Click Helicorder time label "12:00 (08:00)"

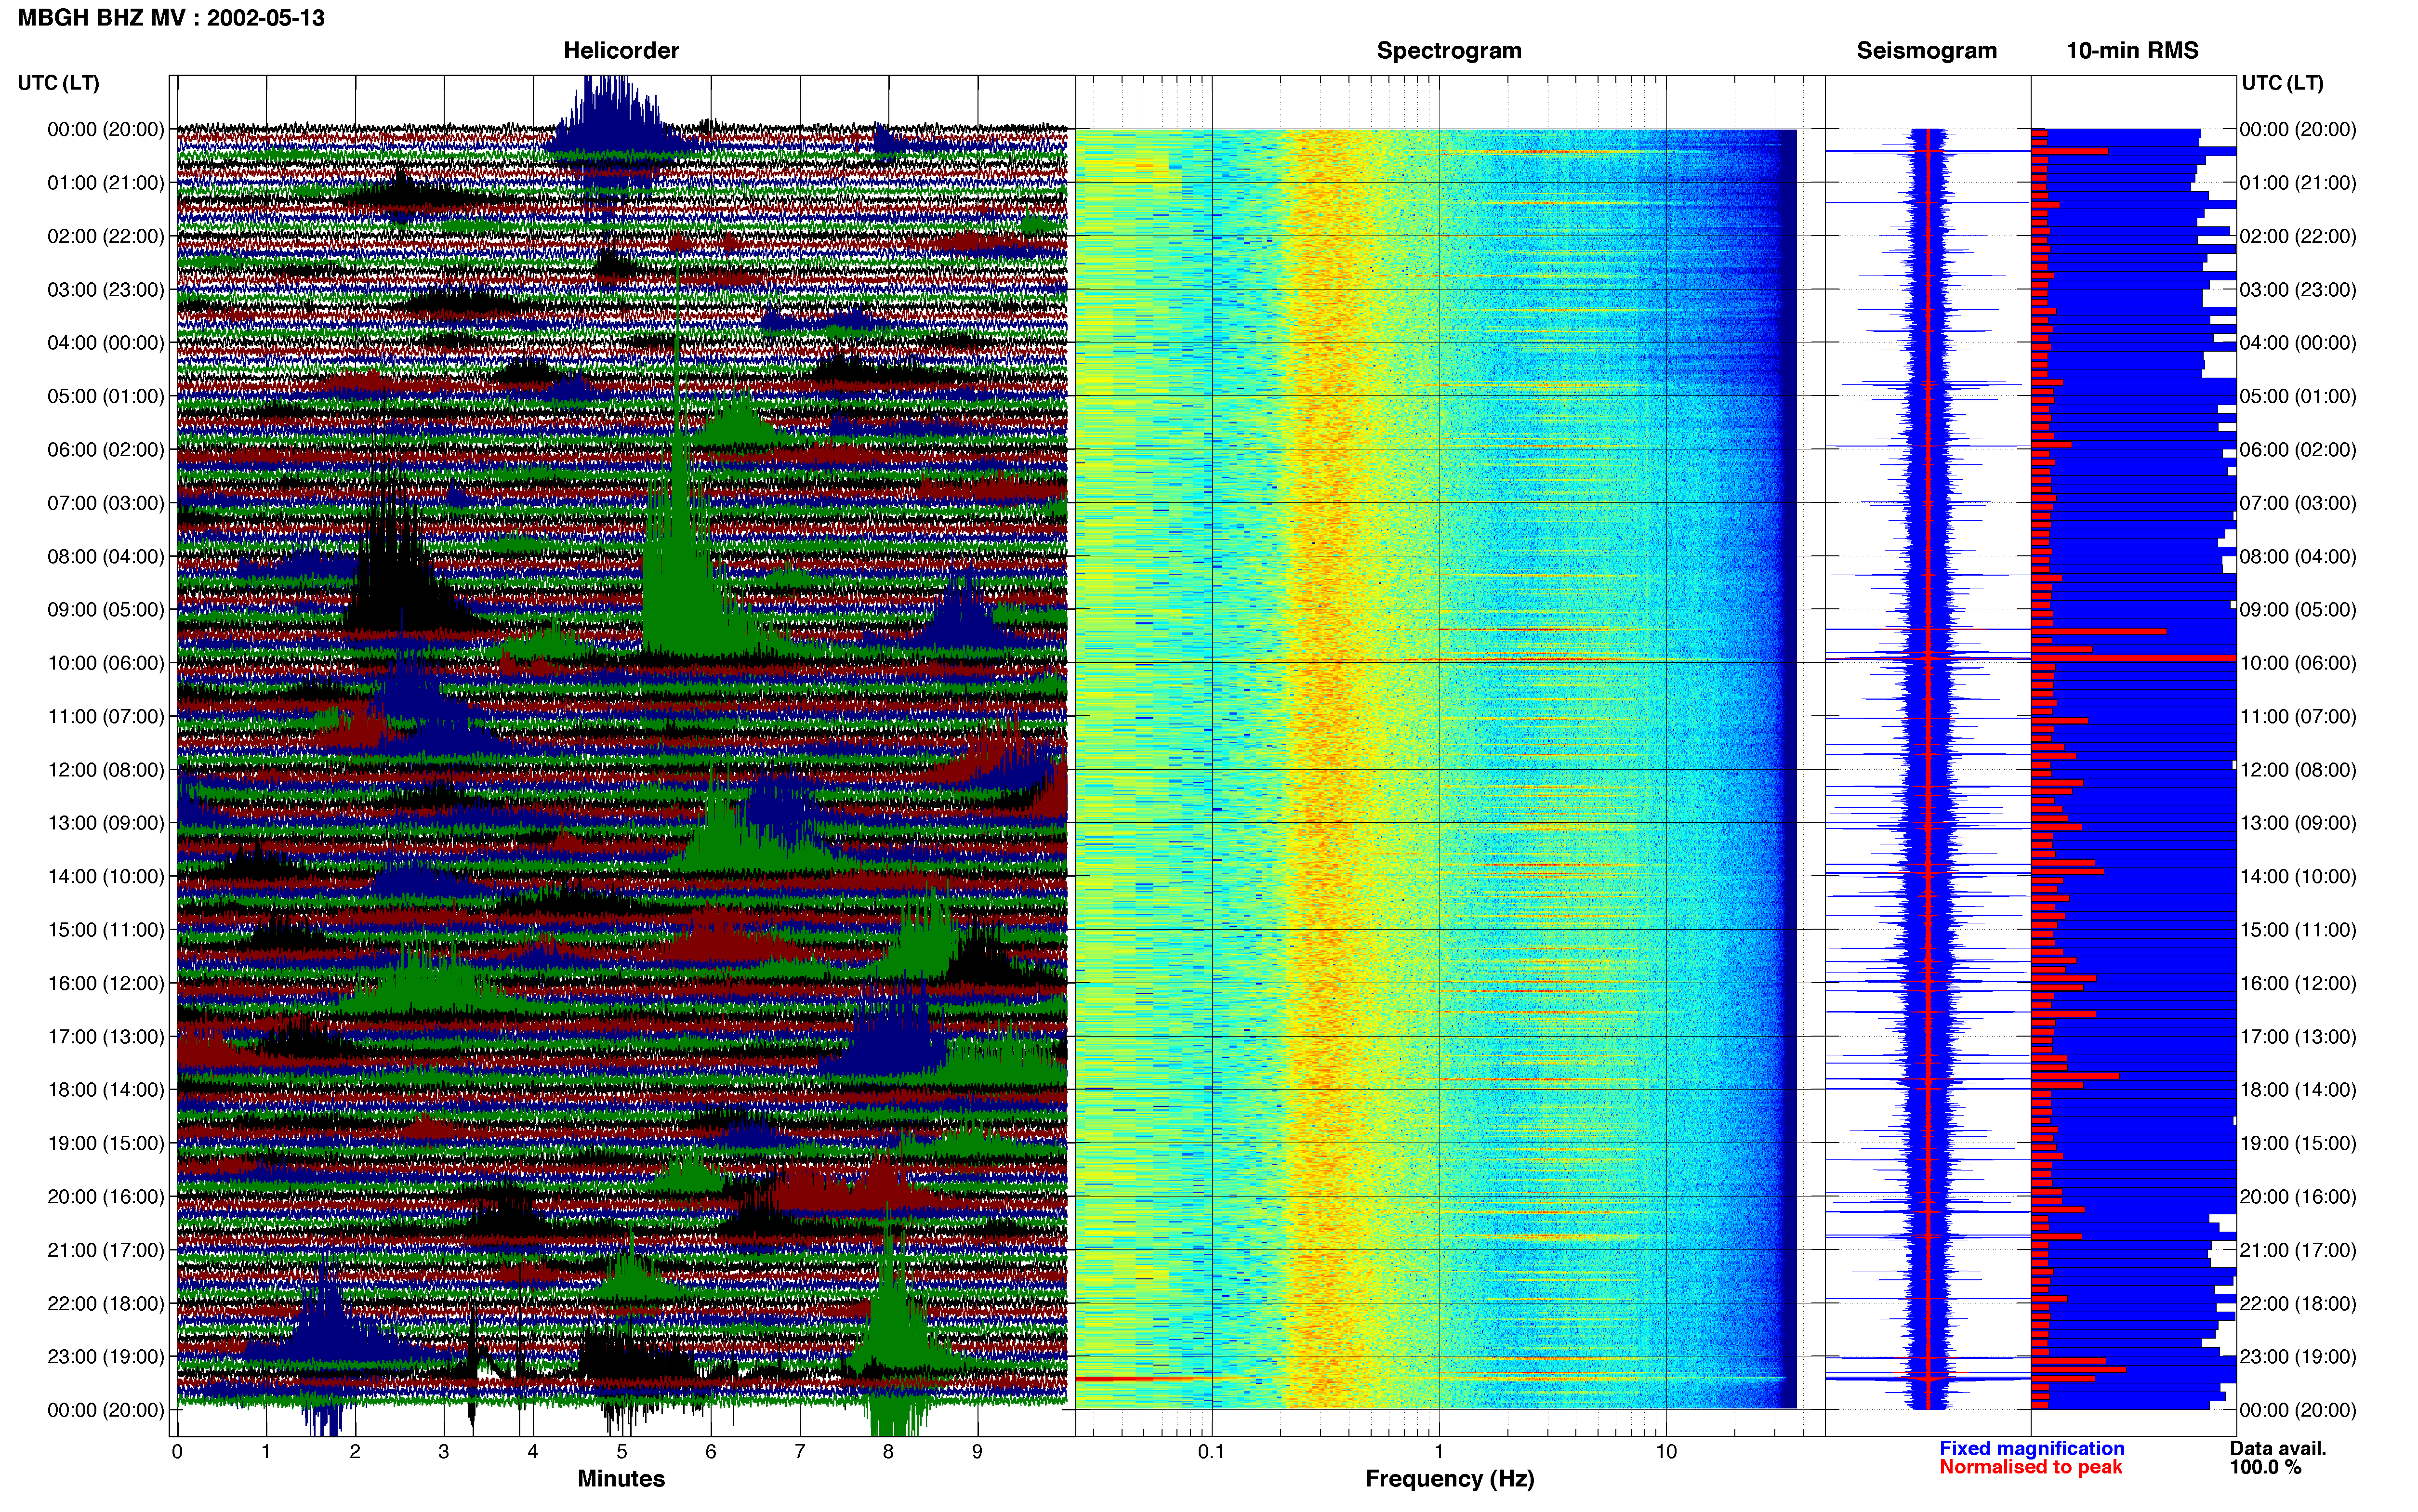[106, 770]
